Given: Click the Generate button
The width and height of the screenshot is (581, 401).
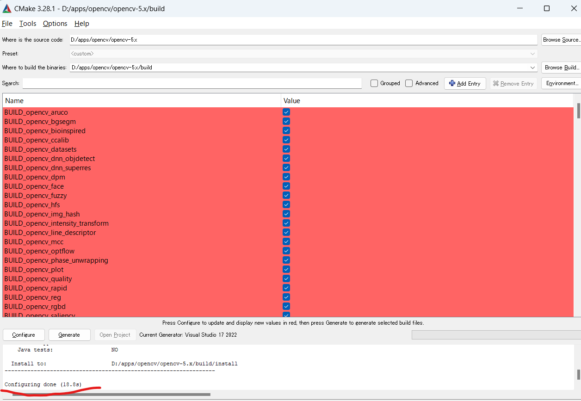Looking at the screenshot, I should [x=69, y=335].
